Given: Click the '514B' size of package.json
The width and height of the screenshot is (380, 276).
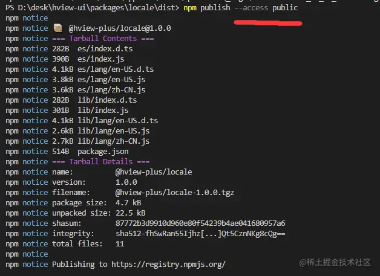Looking at the screenshot, I should [x=61, y=152].
